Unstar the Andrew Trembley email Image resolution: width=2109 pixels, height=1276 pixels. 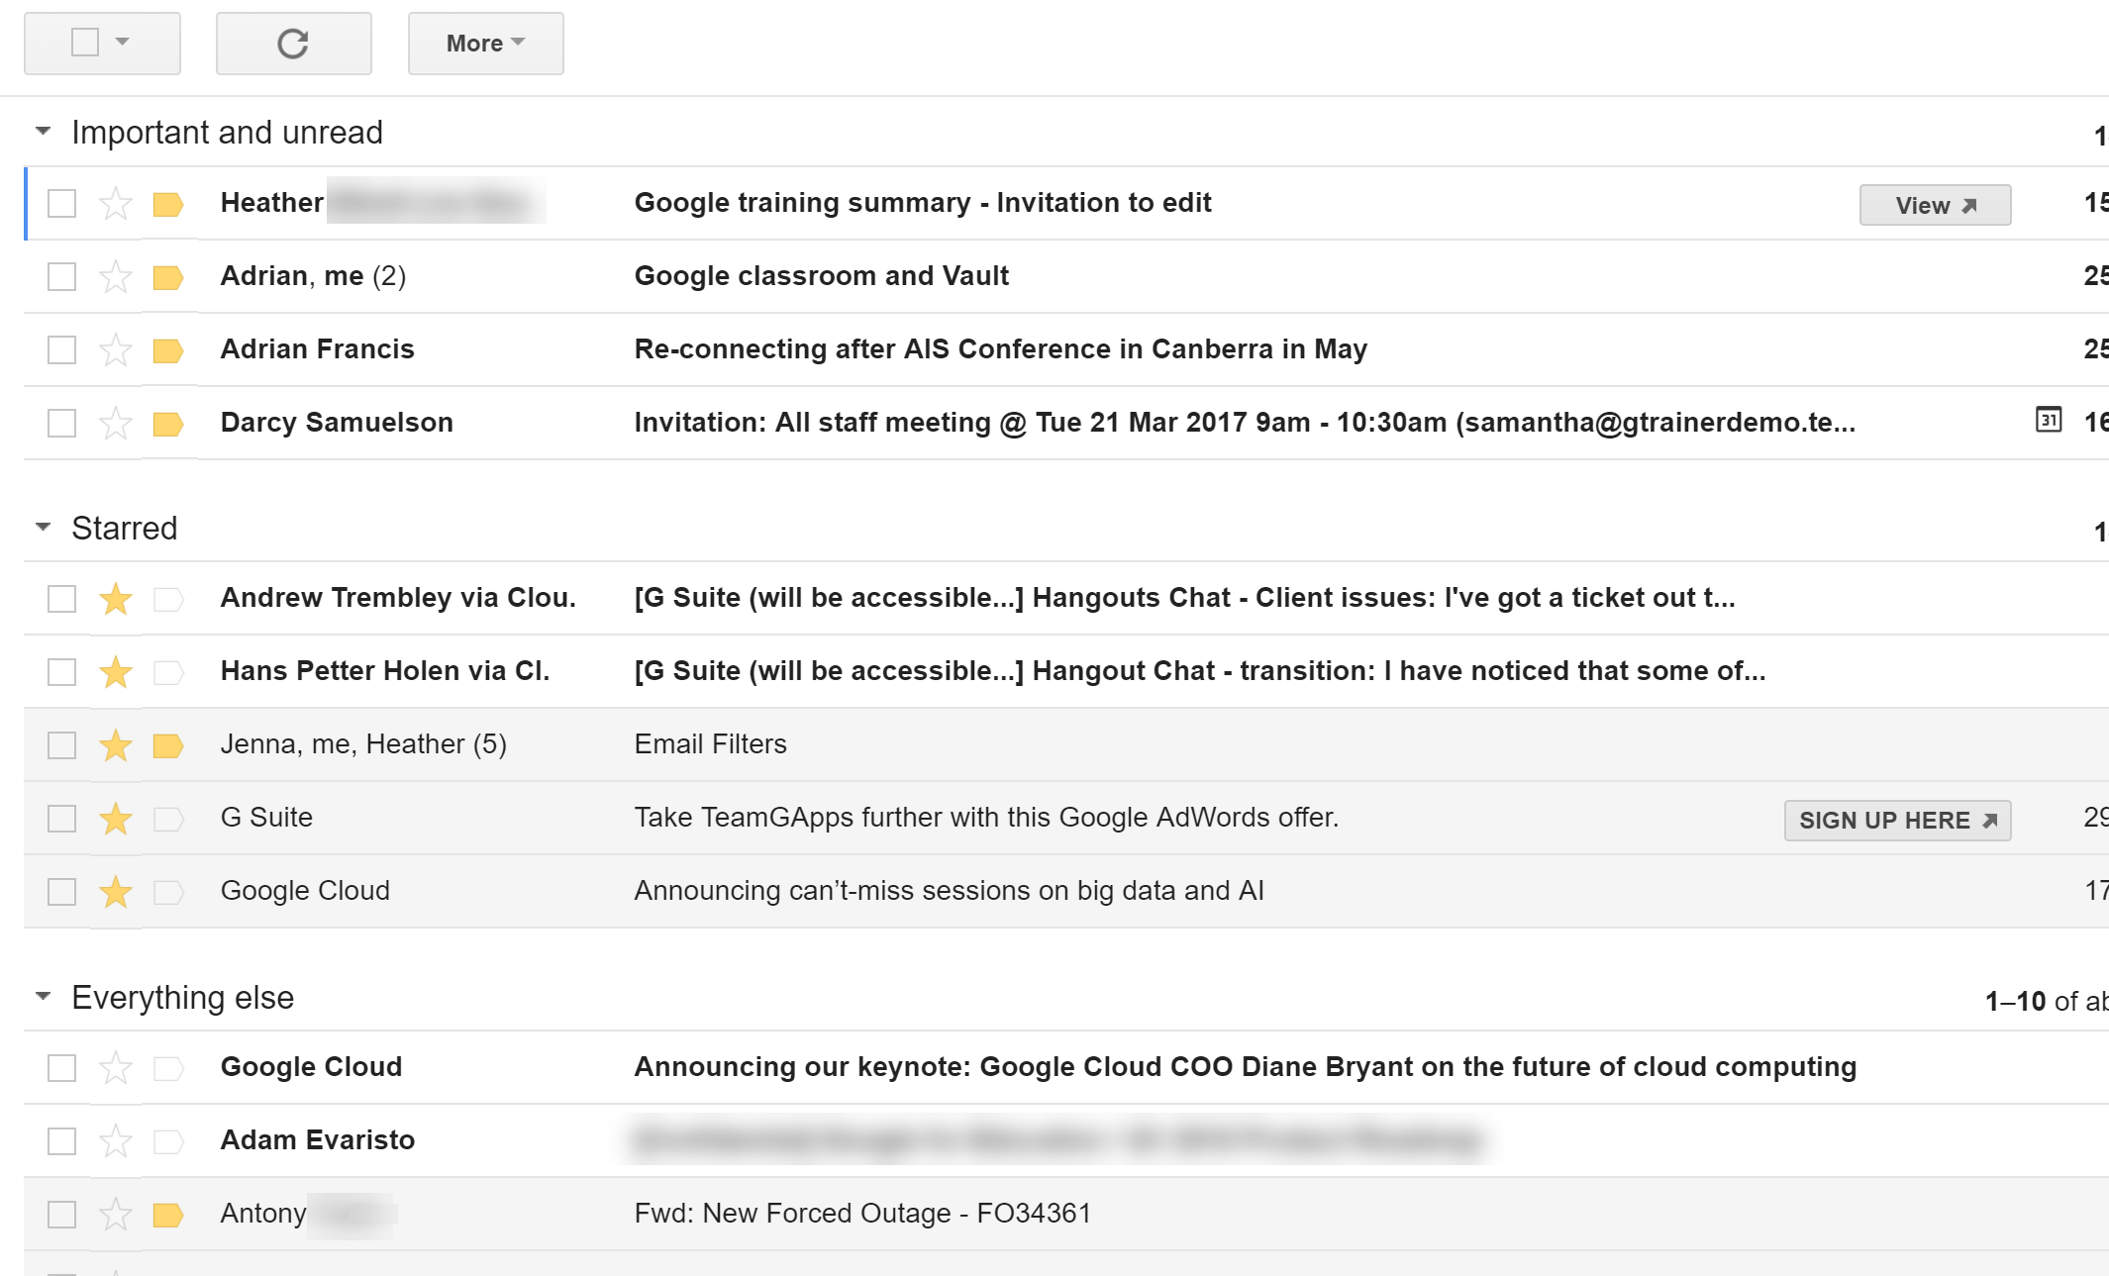116,599
